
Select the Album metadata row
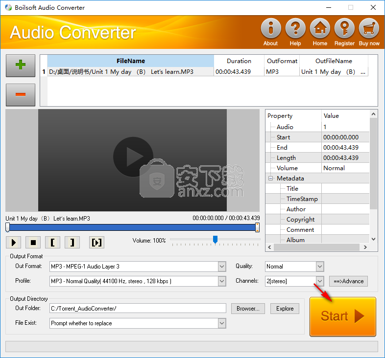[317, 239]
